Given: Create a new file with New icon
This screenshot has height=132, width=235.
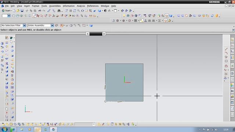Looking at the screenshot, I should pyautogui.click(x=14, y=11).
